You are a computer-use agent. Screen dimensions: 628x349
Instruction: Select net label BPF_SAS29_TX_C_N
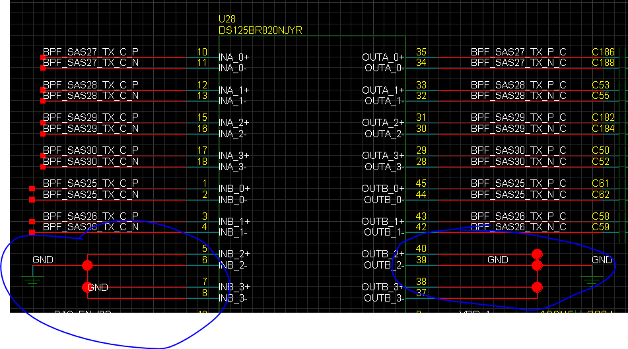[90, 129]
